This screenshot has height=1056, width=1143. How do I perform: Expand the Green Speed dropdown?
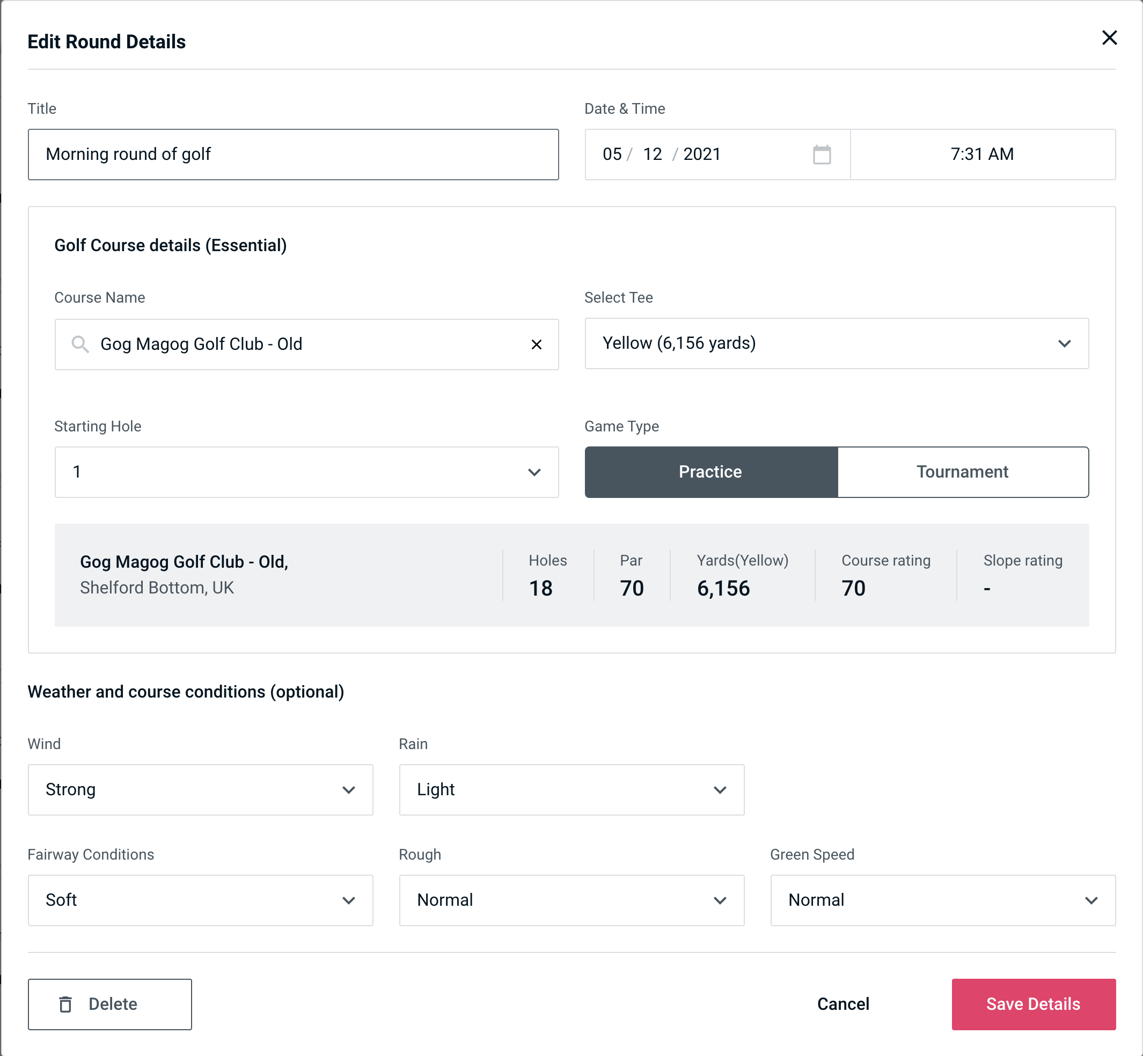[942, 900]
